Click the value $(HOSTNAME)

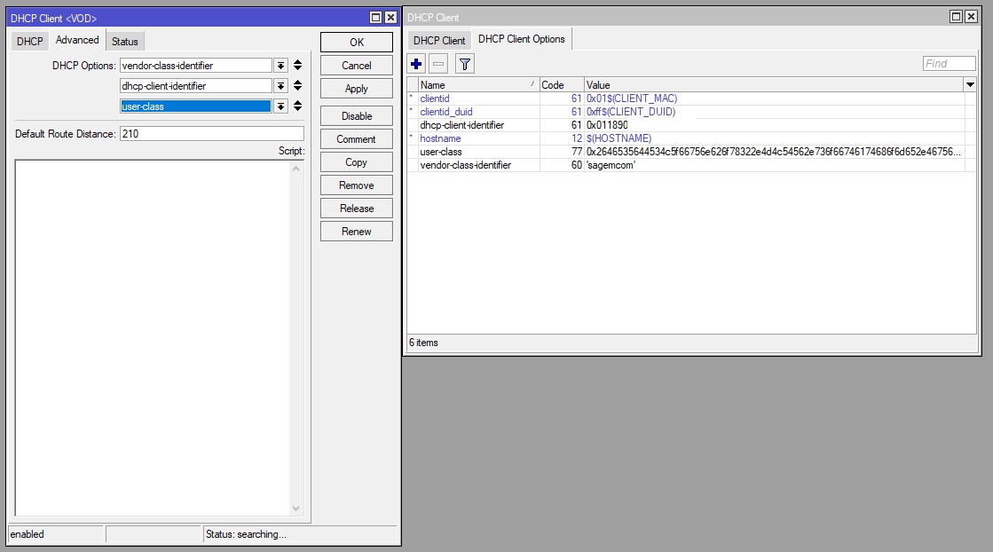click(619, 138)
